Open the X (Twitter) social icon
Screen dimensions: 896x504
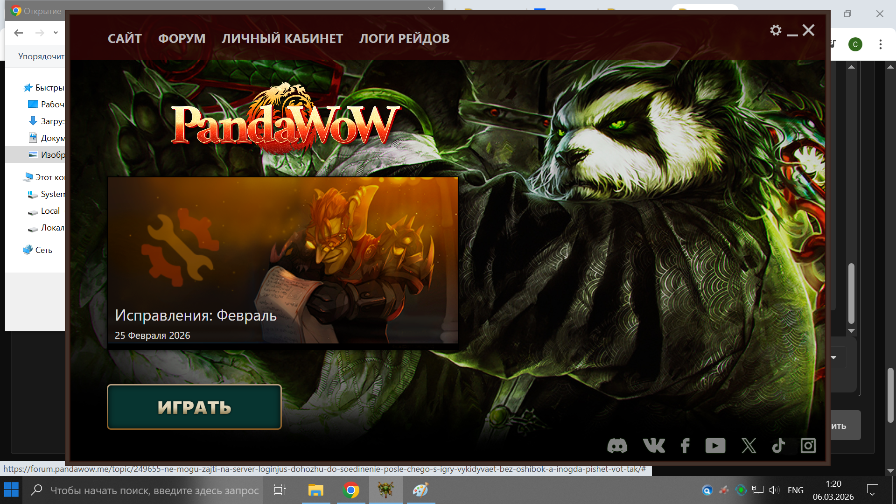(749, 446)
